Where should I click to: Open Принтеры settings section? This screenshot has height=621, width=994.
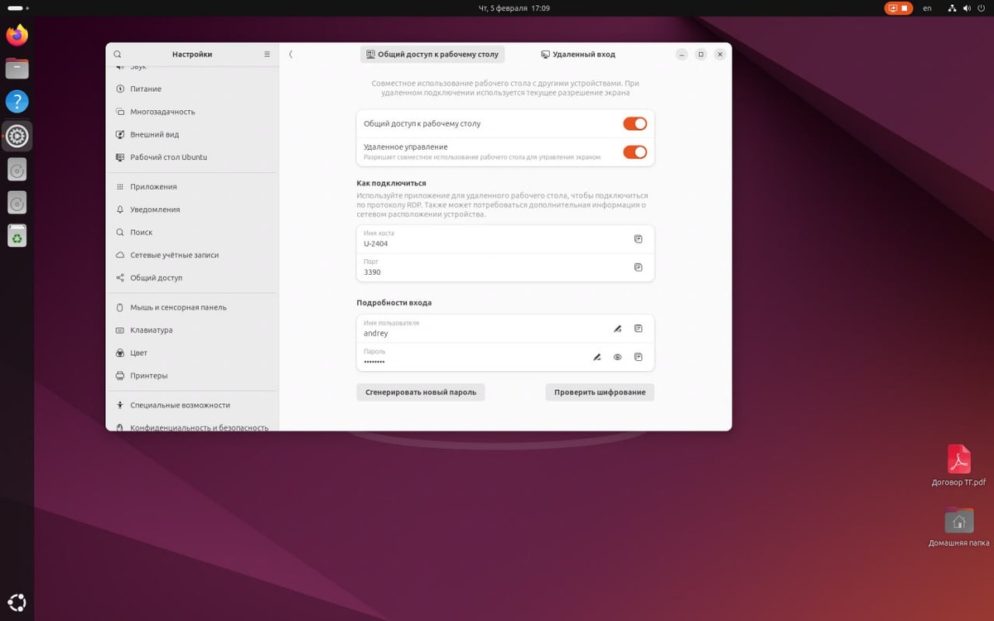coord(192,376)
